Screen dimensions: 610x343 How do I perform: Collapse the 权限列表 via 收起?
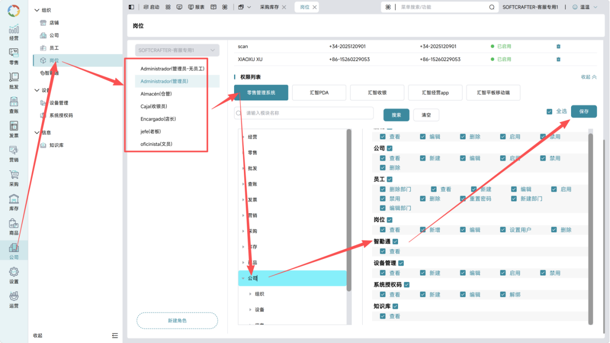click(589, 77)
